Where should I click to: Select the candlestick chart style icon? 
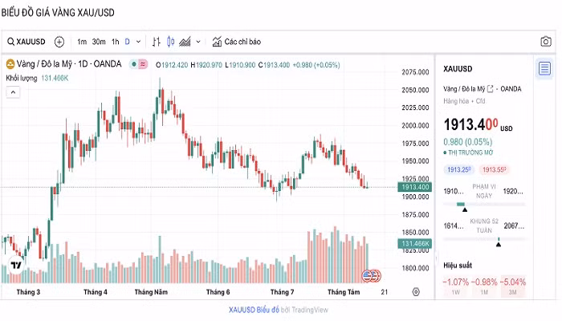(x=170, y=42)
